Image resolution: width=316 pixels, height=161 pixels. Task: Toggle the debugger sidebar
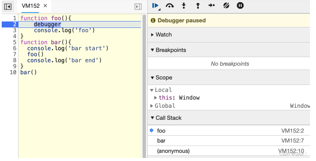(138, 6)
